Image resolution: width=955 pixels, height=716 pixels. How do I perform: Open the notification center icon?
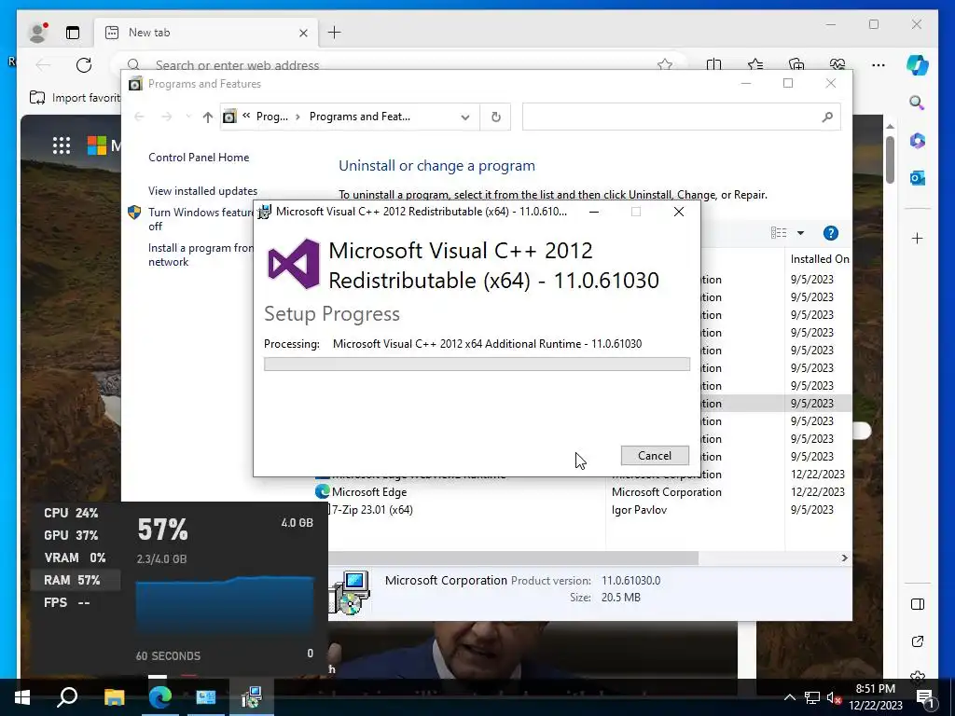pos(925,697)
